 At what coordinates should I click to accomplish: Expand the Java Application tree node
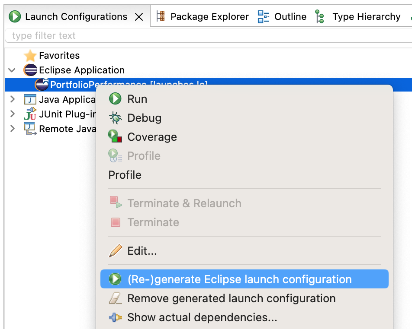(12, 99)
